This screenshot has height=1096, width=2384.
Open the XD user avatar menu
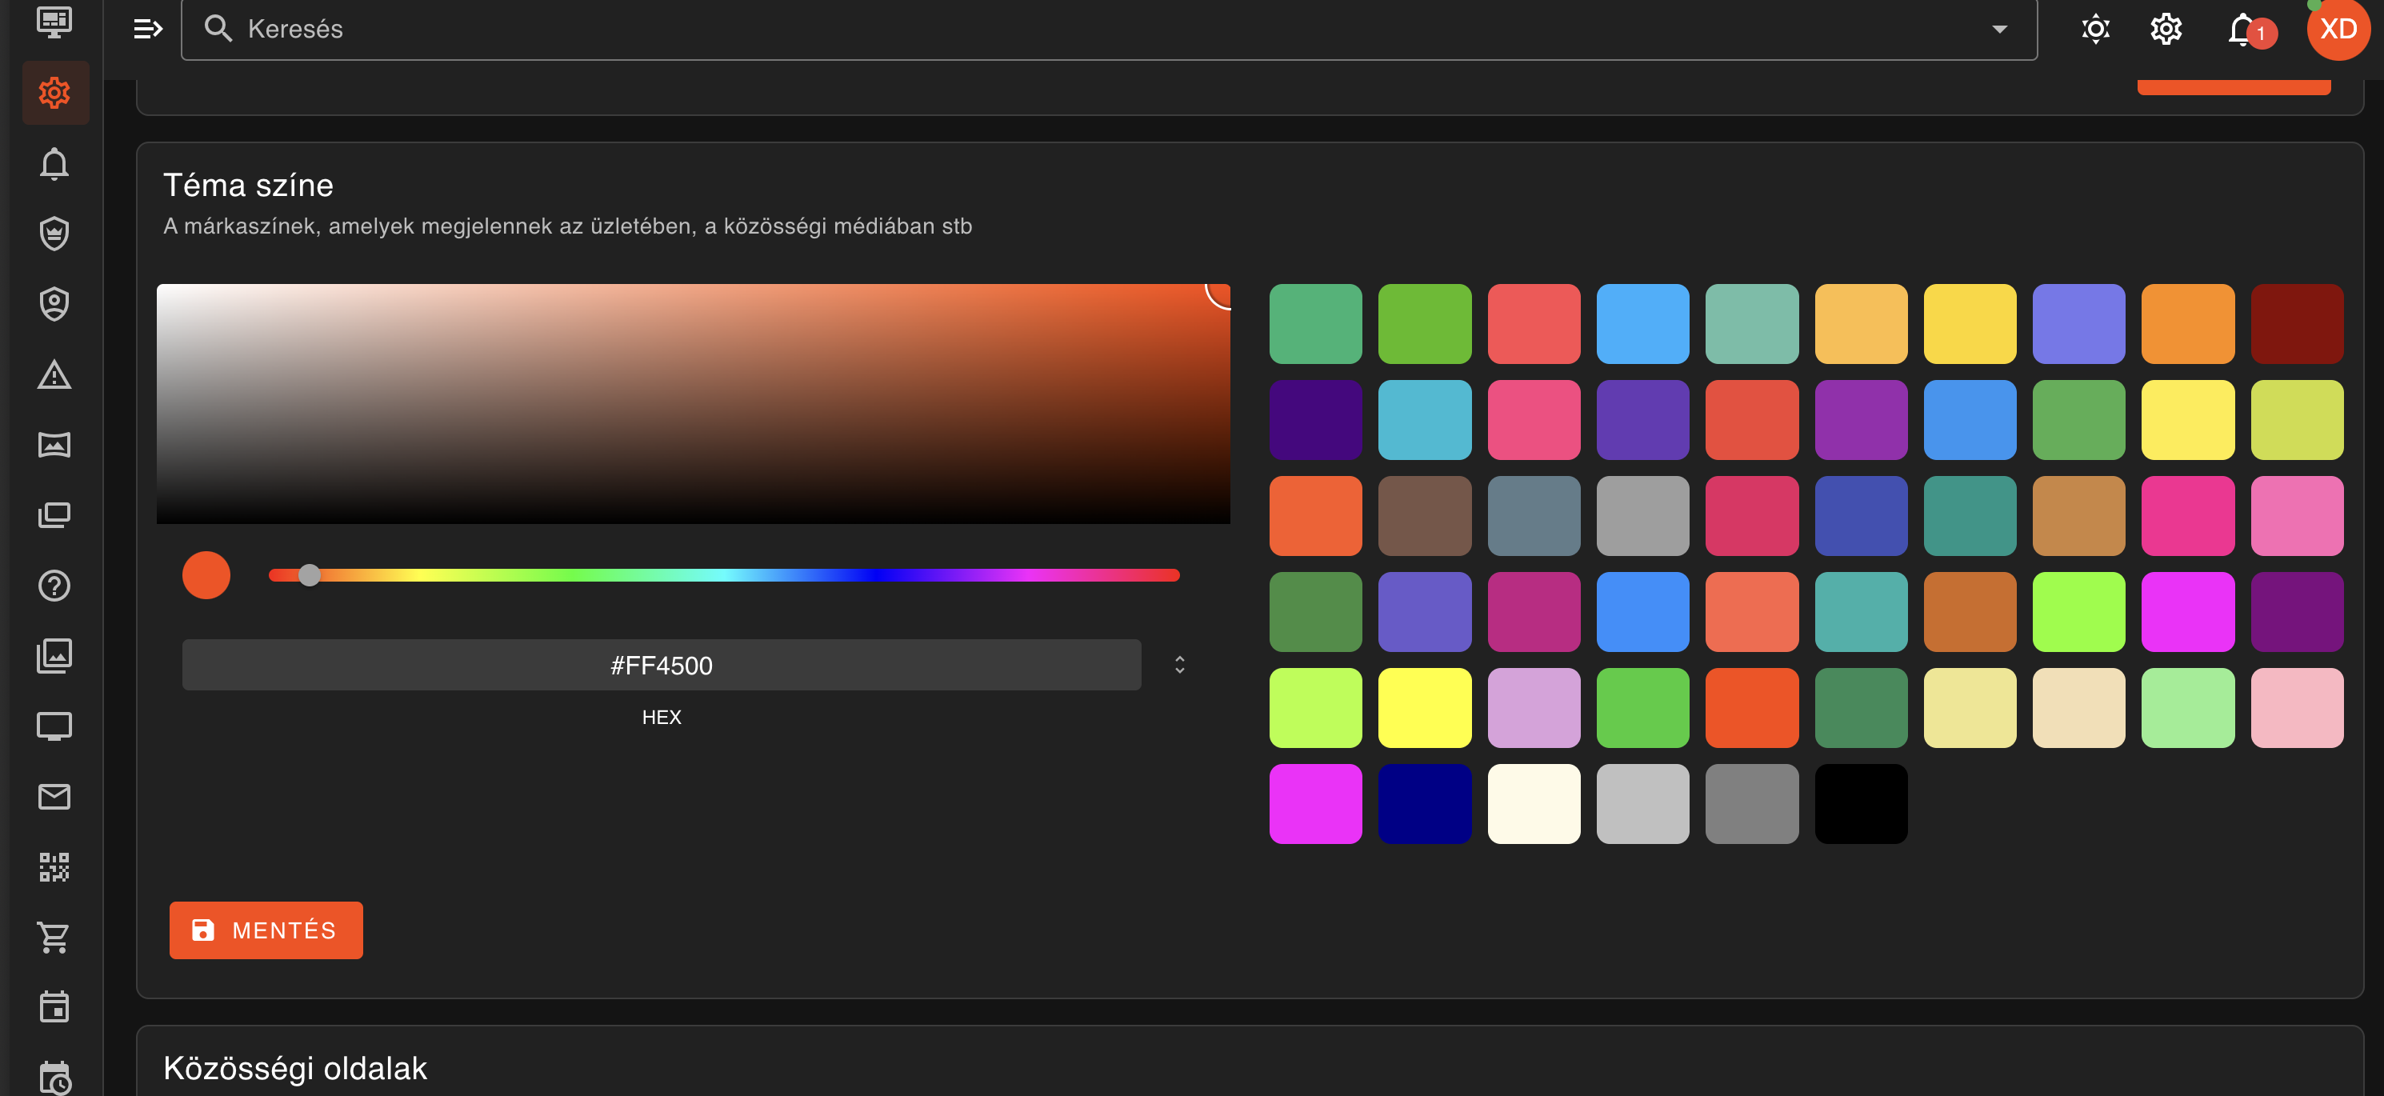point(2338,30)
